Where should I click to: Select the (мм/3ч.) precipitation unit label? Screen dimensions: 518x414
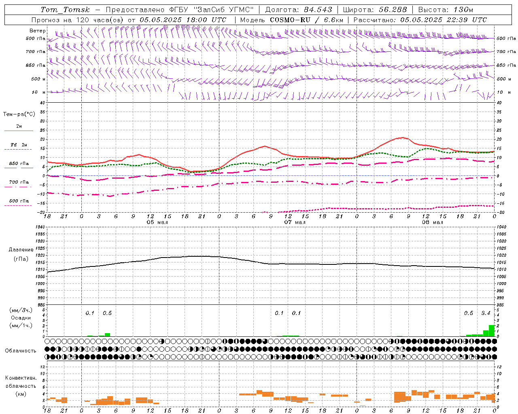(21, 310)
